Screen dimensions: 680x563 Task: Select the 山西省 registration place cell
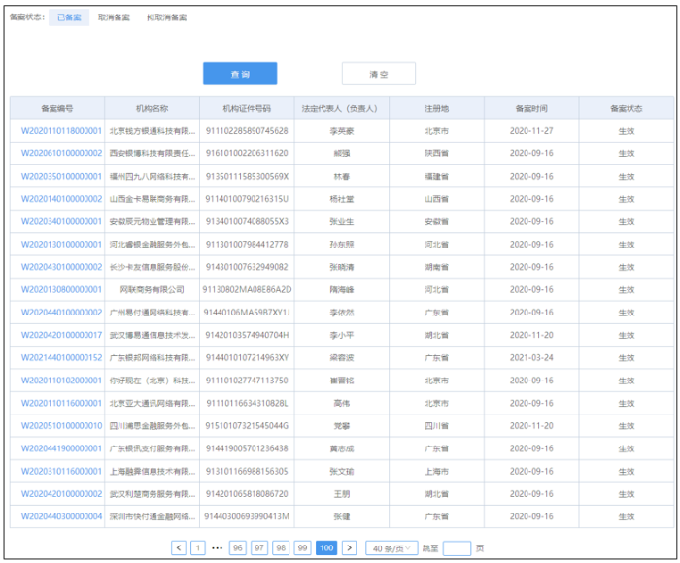(x=437, y=199)
